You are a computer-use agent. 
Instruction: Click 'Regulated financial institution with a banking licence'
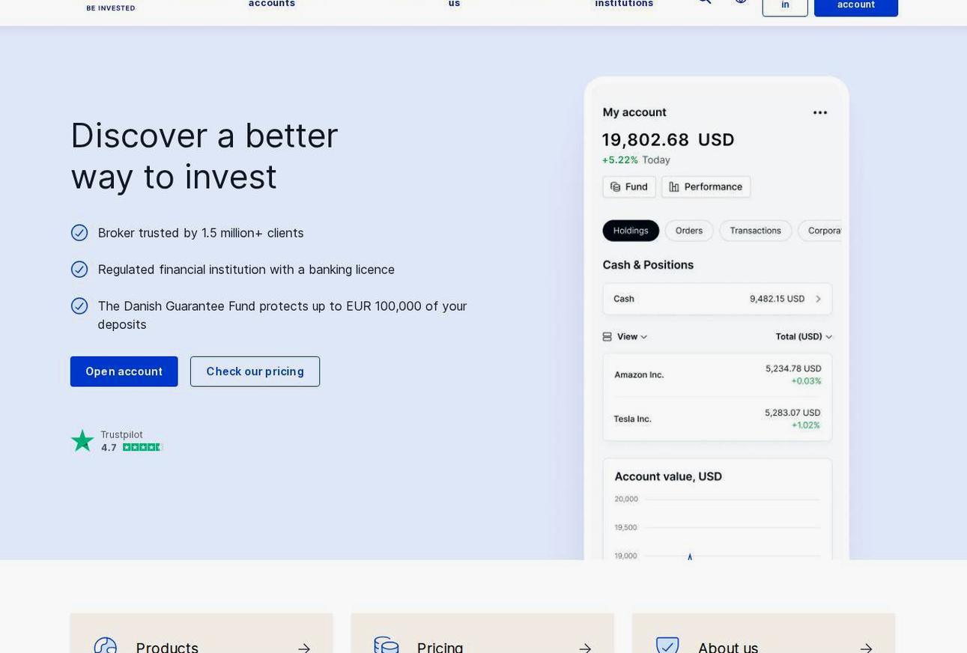pyautogui.click(x=246, y=270)
